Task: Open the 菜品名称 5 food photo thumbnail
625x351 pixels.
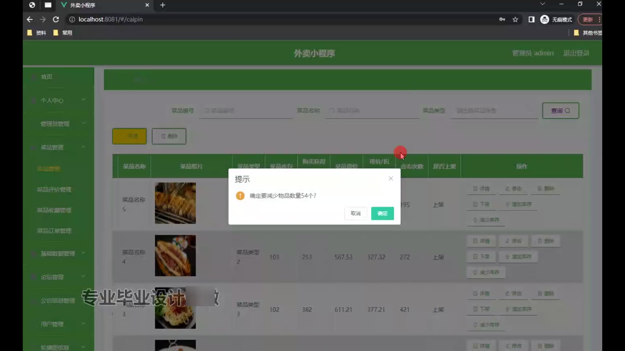Action: coord(175,203)
